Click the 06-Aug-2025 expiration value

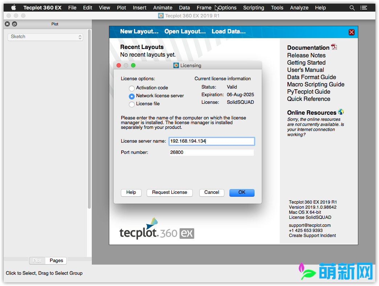(x=240, y=94)
